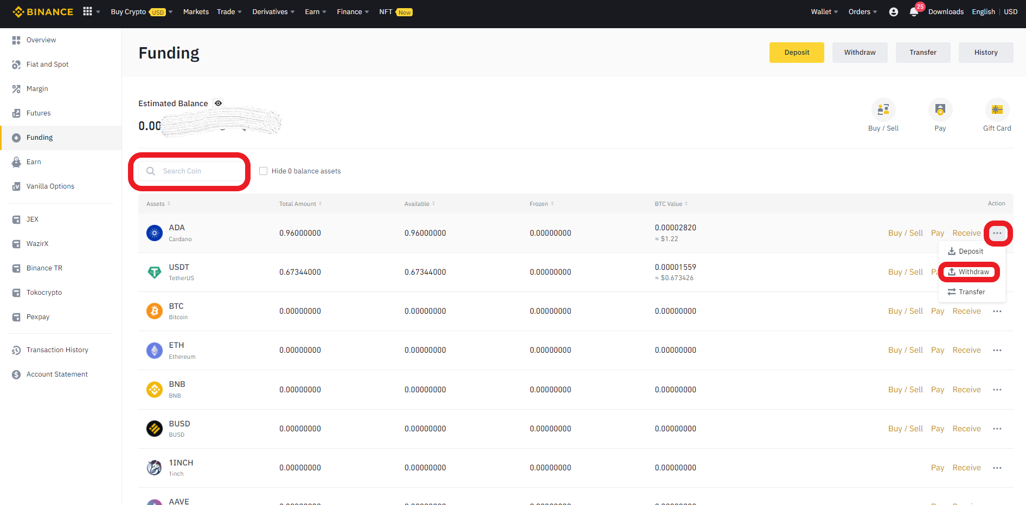Screen dimensions: 1026x505
Task: Open more actions for 1INCH row
Action: click(x=997, y=468)
